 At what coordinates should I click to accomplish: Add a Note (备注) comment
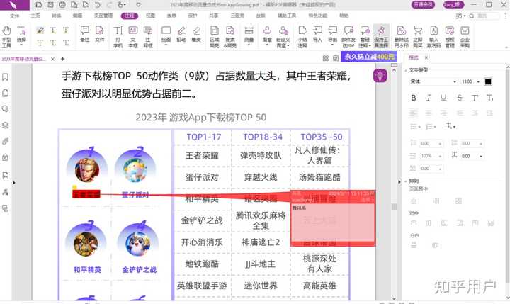[x=84, y=34]
